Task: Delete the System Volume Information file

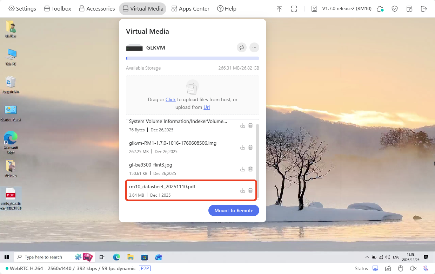Action: 250,125
